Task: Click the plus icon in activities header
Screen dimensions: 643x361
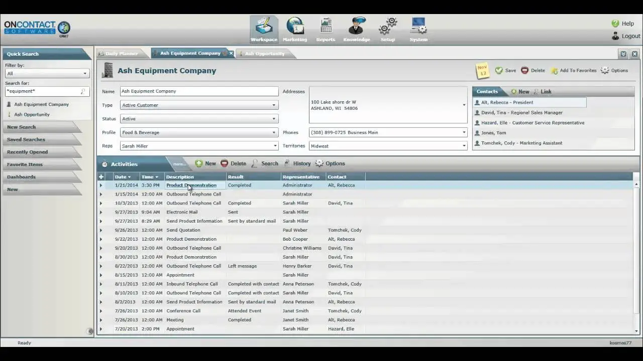Action: [x=101, y=177]
